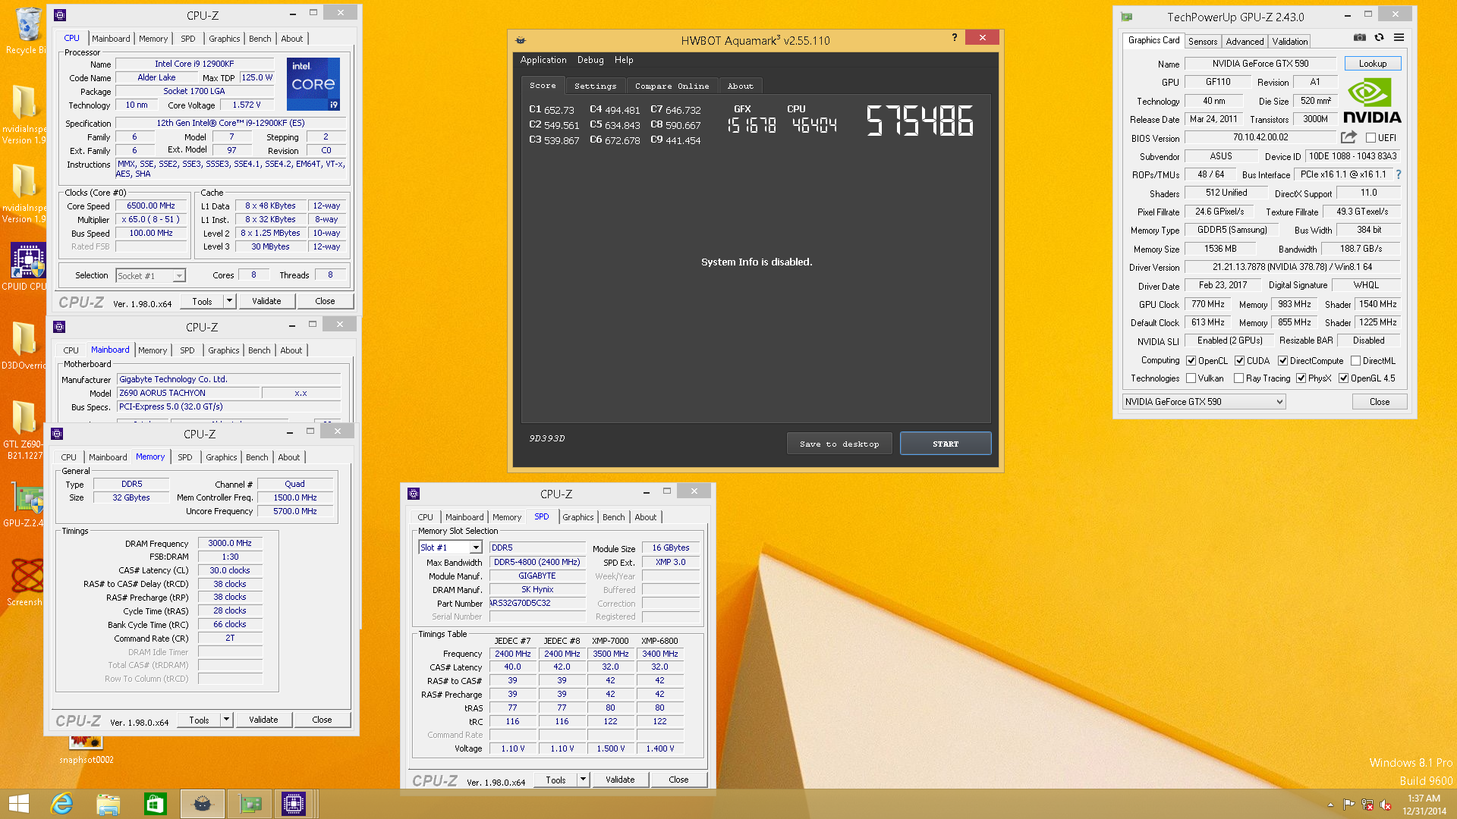This screenshot has width=1457, height=819.
Task: Open the Slot #1 memory slot dropdown
Action: point(451,548)
